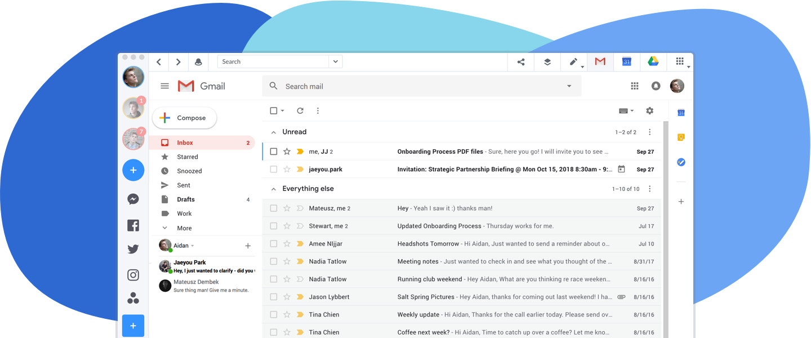
Task: Switch to first account avatar in sidebar
Action: pos(133,77)
